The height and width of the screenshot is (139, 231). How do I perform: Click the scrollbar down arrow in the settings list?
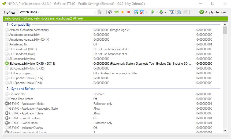pyautogui.click(x=225, y=130)
